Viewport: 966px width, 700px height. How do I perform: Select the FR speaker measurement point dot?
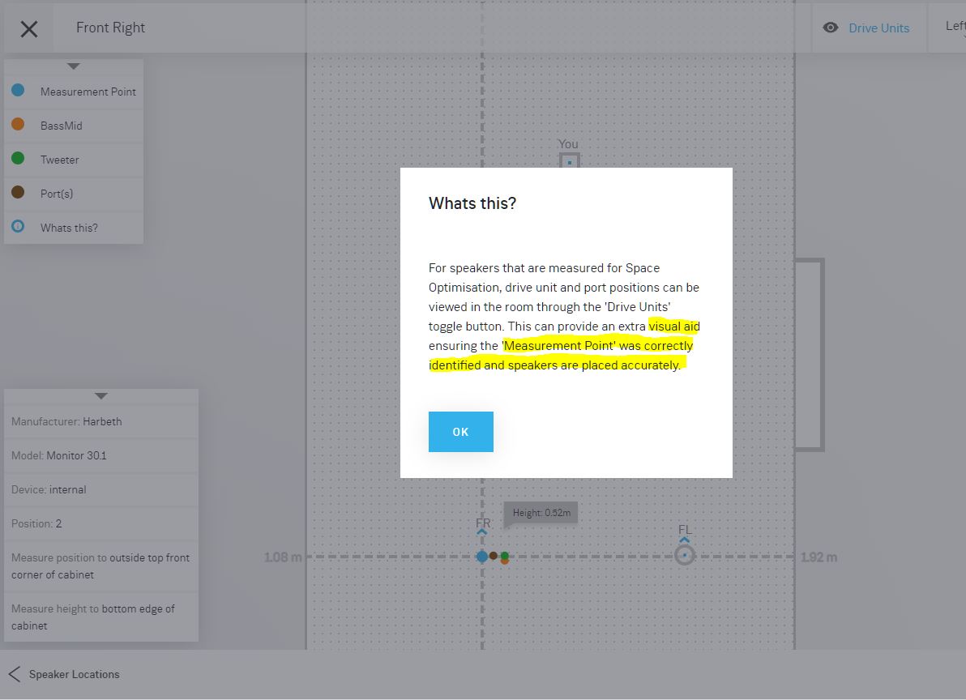(481, 557)
